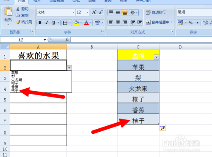Click cell C4 火龙果

(x=138, y=87)
